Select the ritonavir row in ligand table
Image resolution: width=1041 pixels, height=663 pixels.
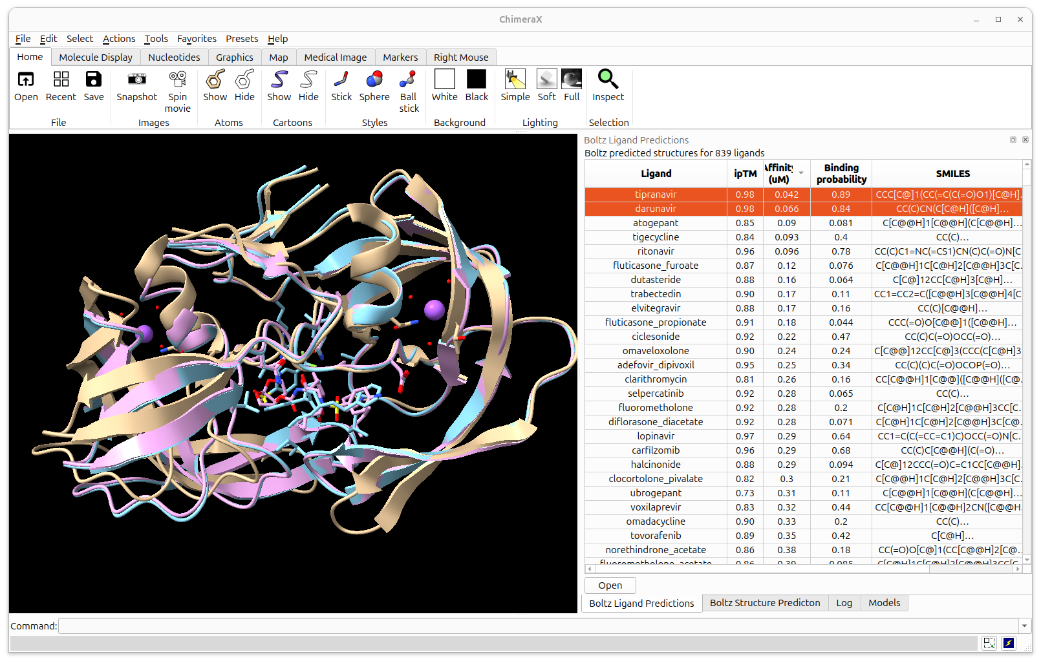point(656,251)
